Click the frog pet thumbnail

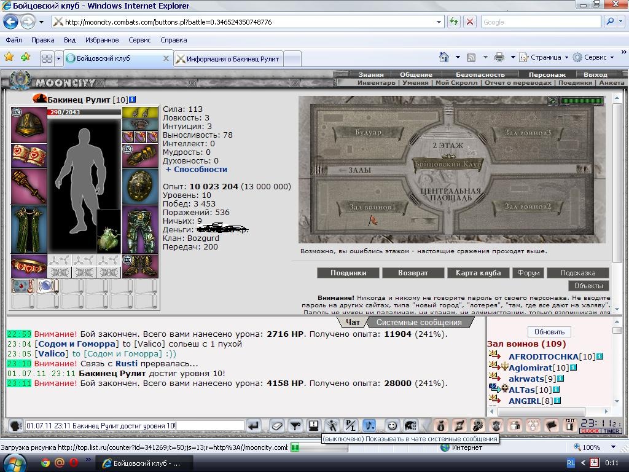point(109,231)
